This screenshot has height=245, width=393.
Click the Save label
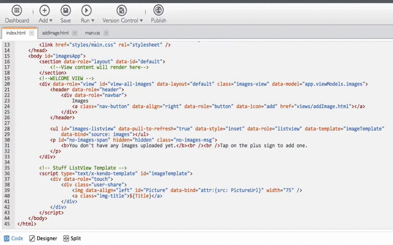pyautogui.click(x=65, y=20)
